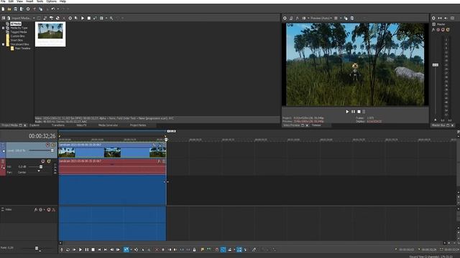The height and width of the screenshot is (258, 460).
Task: Expand the Storyboard Bins node
Action: click(x=3, y=44)
